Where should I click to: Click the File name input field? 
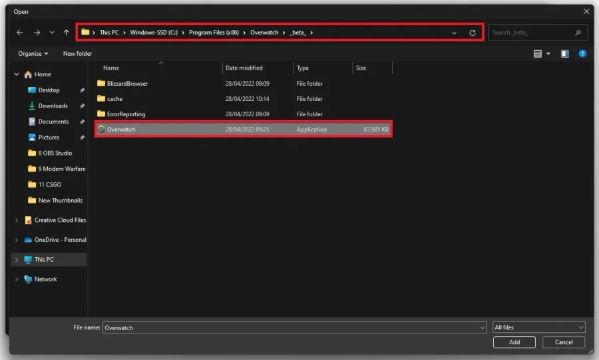pyautogui.click(x=294, y=327)
